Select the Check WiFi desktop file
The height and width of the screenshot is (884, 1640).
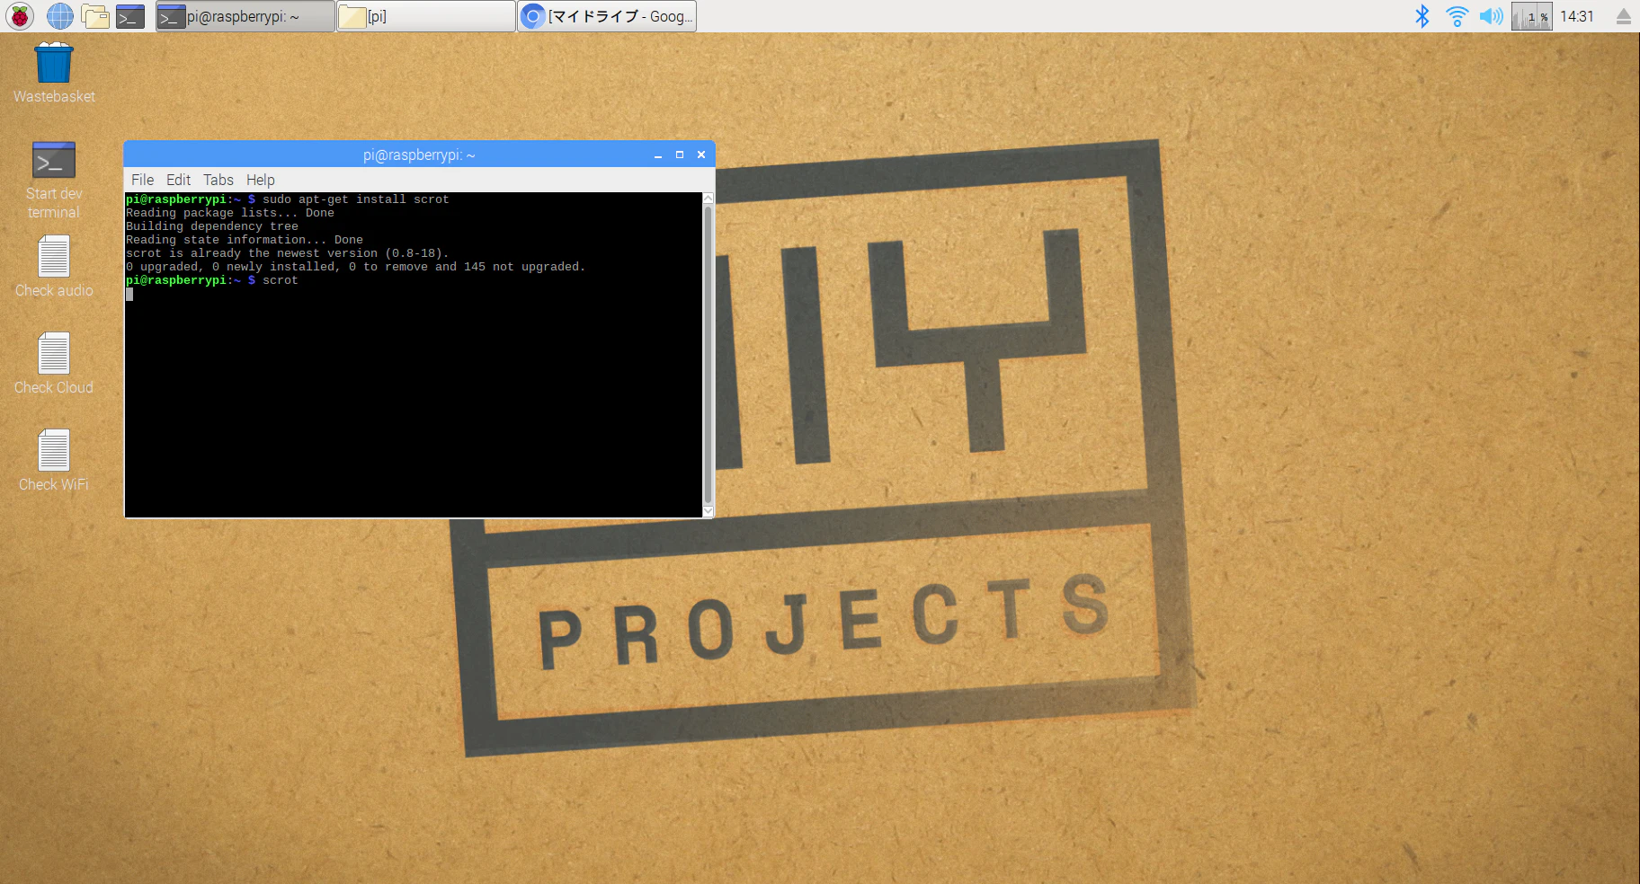pos(54,461)
